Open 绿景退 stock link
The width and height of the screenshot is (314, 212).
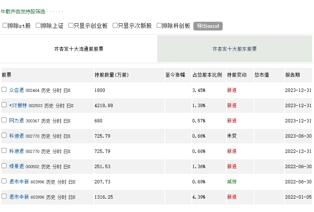click(16, 166)
